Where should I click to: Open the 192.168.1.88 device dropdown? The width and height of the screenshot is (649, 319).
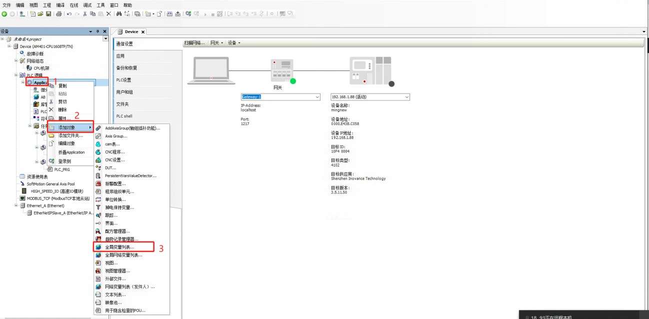pyautogui.click(x=406, y=97)
